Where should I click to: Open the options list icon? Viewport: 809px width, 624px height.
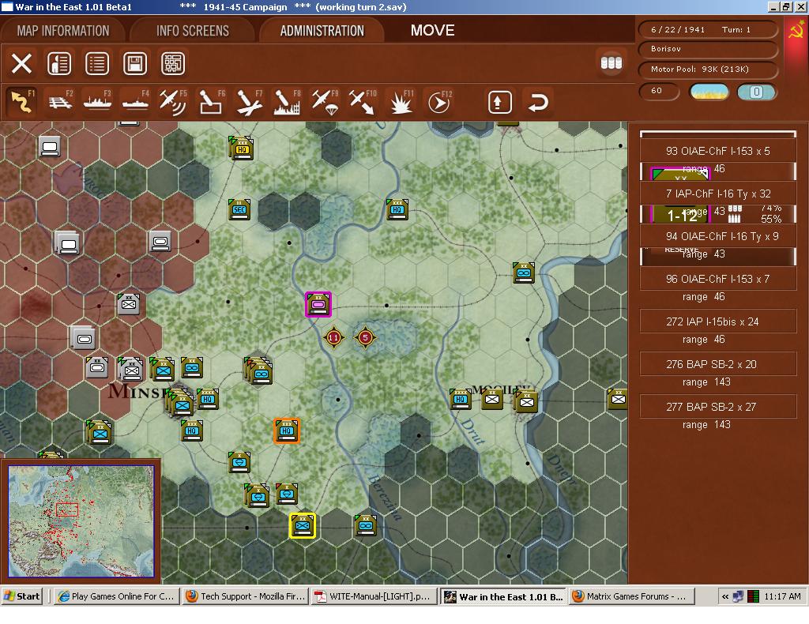(x=97, y=63)
